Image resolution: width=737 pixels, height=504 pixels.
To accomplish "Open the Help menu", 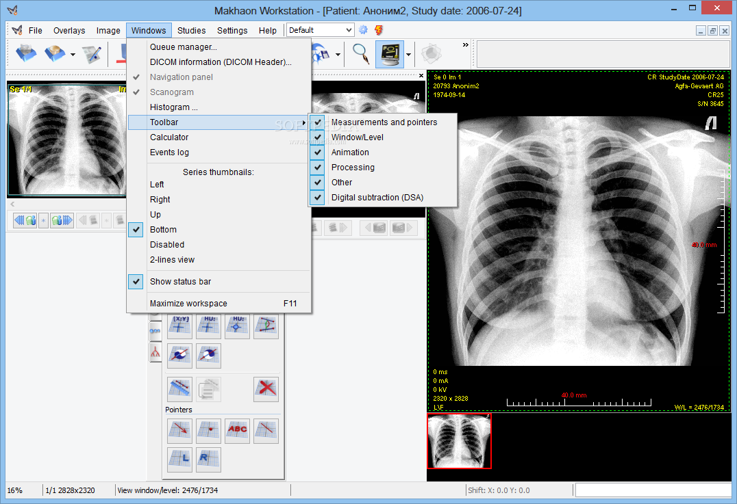I will 267,31.
